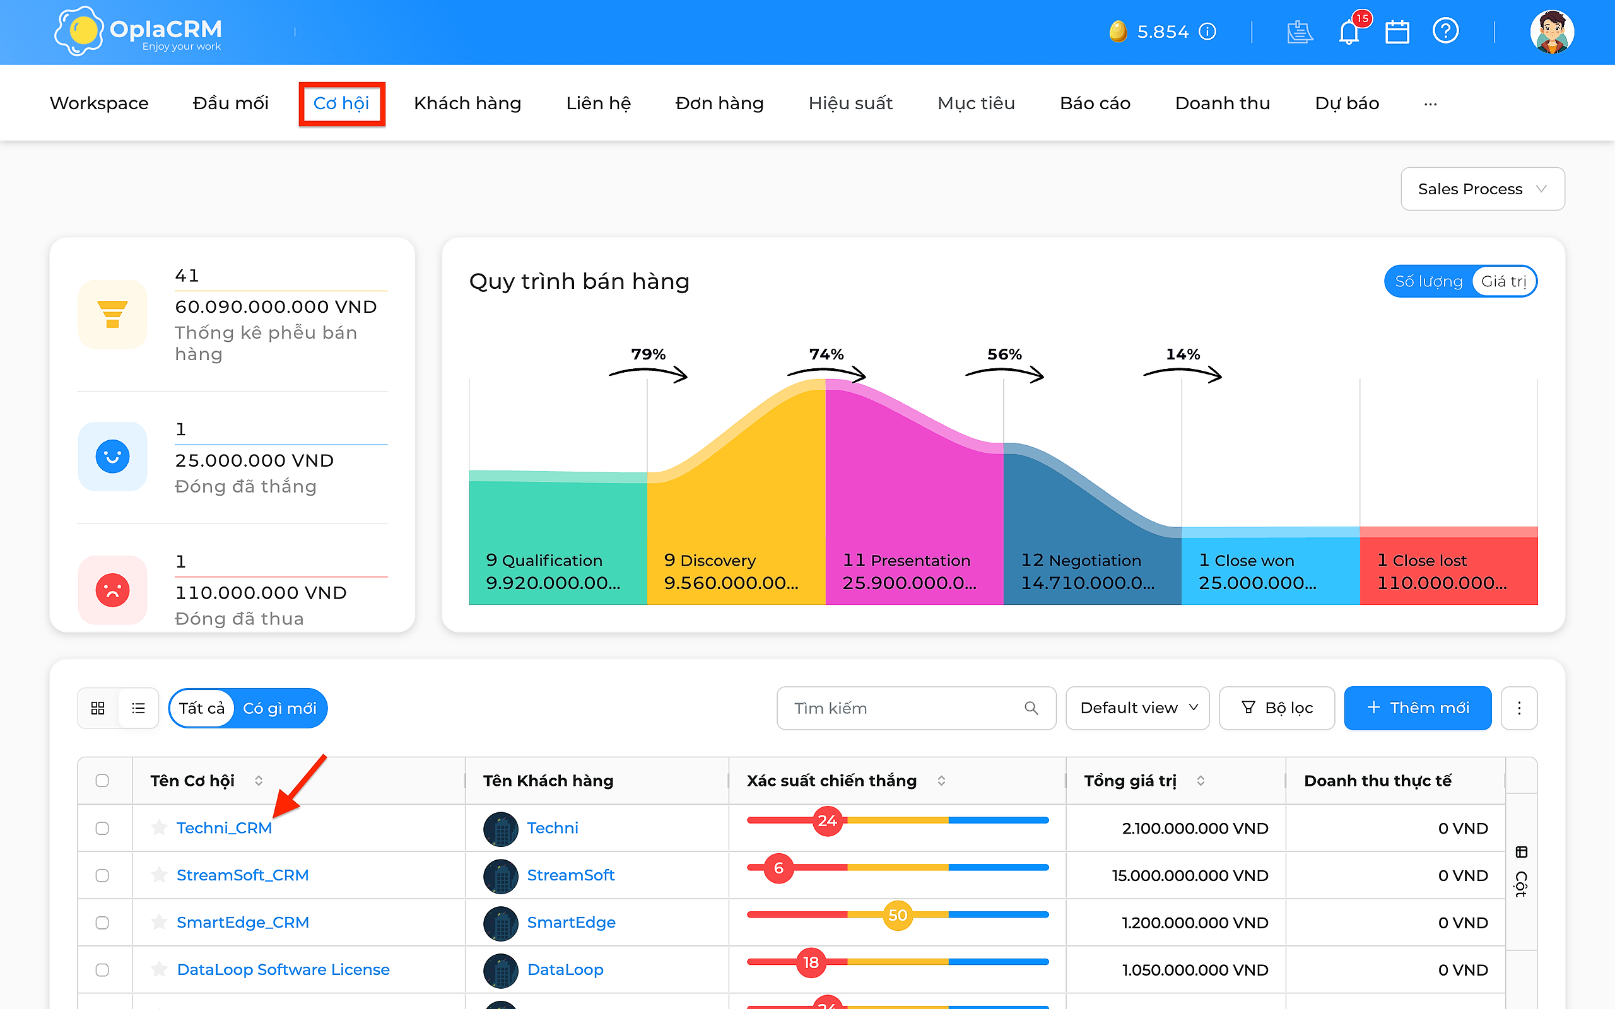Open the Default view dropdown
This screenshot has width=1615, height=1009.
click(1138, 708)
